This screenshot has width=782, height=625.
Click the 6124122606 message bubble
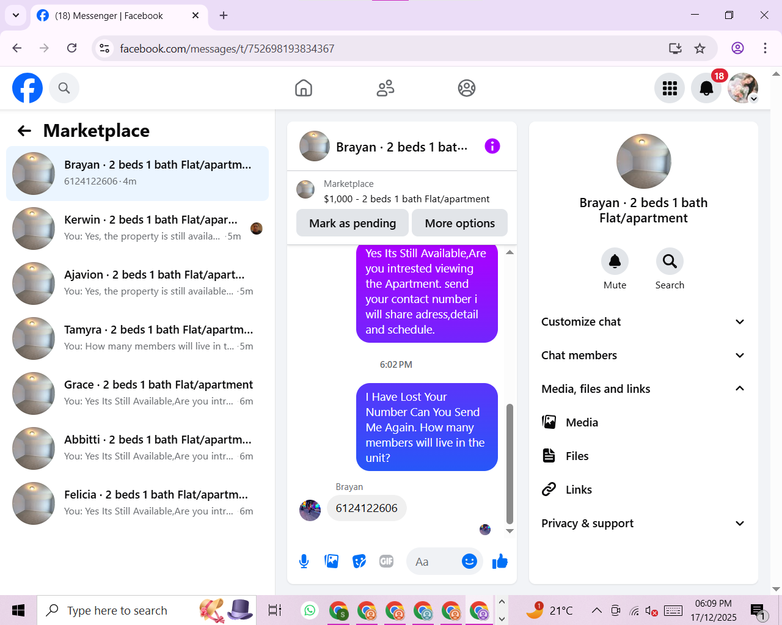[x=367, y=508]
